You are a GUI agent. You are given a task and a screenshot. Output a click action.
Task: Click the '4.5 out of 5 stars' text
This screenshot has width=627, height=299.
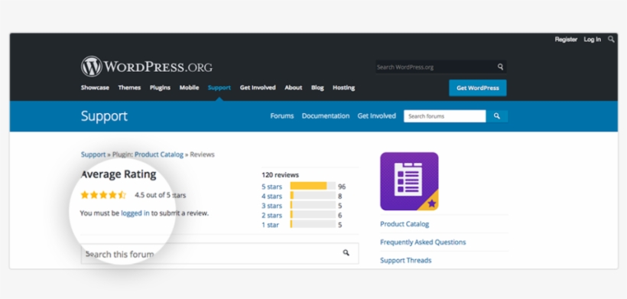[x=160, y=196]
